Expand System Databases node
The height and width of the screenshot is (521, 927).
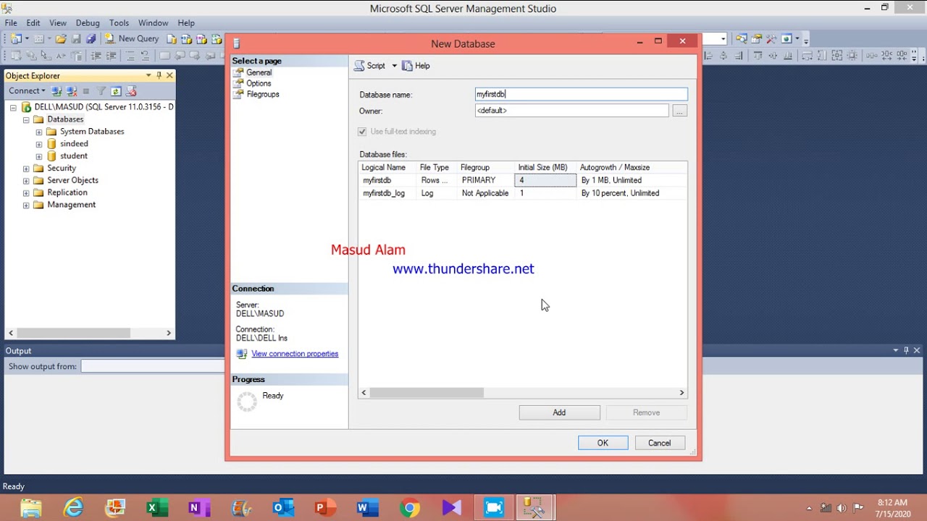(x=39, y=132)
